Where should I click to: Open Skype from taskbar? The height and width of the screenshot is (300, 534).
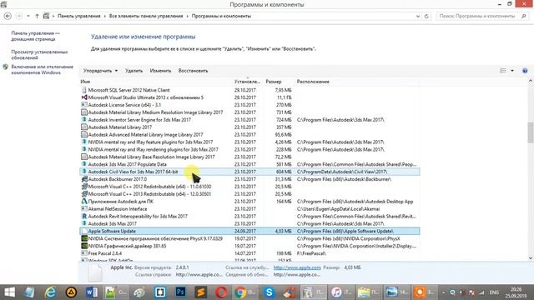269,292
